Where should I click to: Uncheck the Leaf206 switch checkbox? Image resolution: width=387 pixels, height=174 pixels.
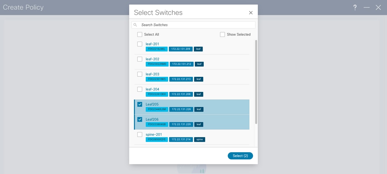point(140,119)
